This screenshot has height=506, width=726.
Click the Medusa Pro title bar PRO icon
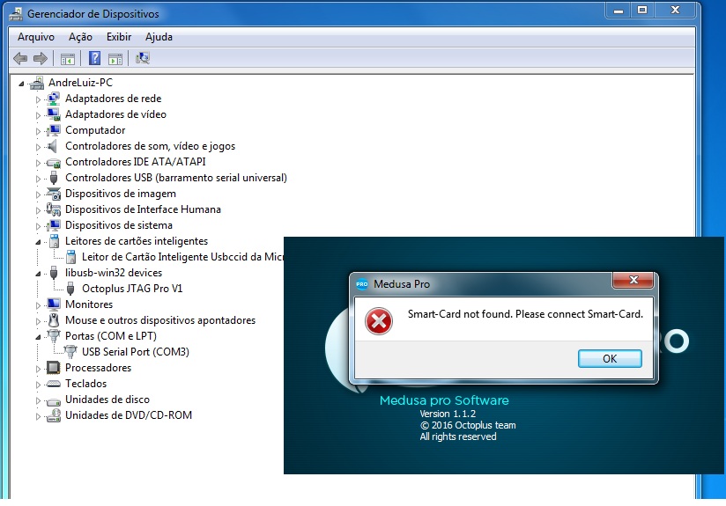[x=361, y=284]
